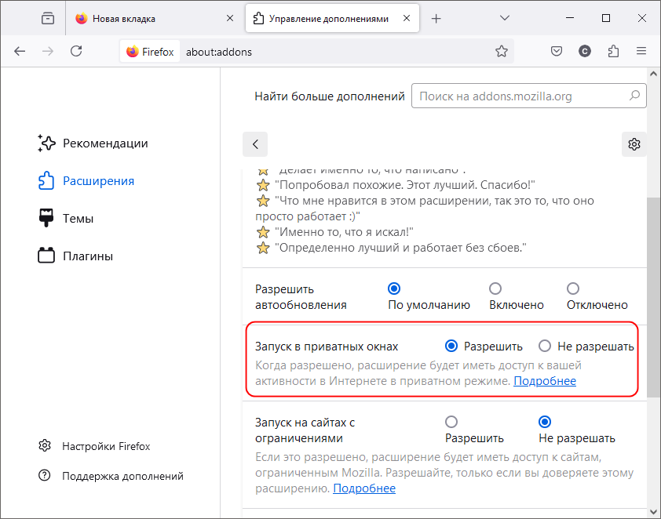
Task: Open Firefox View icon in tab bar
Action: point(48,19)
